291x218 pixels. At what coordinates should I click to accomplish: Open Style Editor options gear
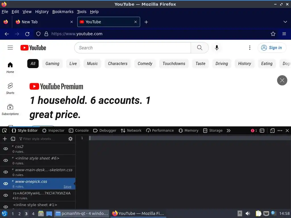tap(70, 139)
